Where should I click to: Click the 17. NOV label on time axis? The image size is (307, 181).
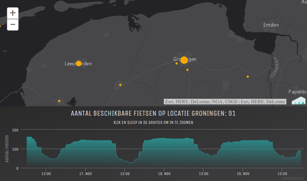86,174
